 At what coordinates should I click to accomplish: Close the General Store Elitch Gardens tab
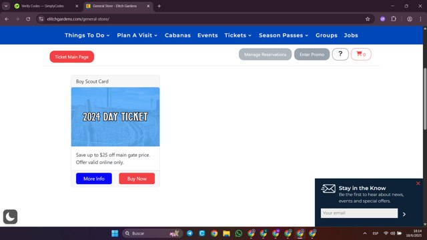click(148, 6)
